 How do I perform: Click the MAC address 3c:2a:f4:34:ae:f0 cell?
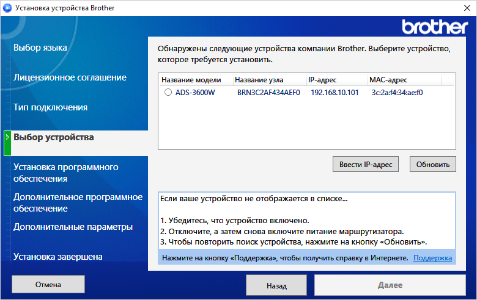point(397,93)
